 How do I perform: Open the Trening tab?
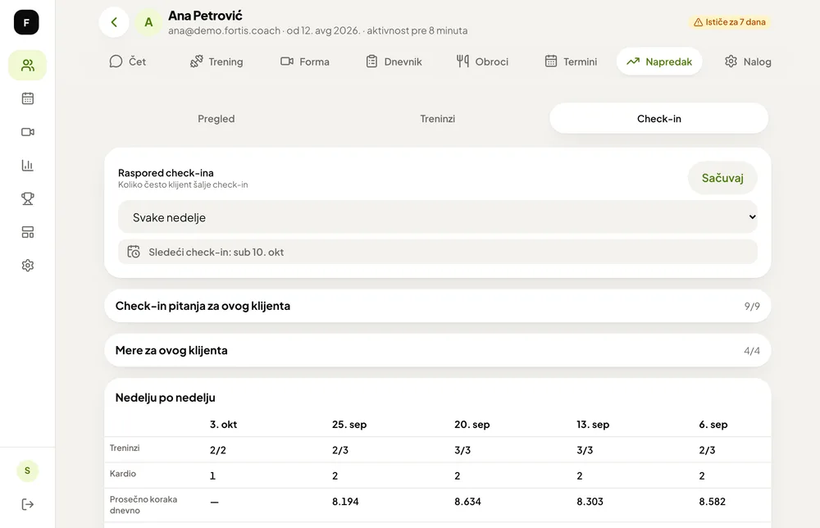[x=216, y=61]
